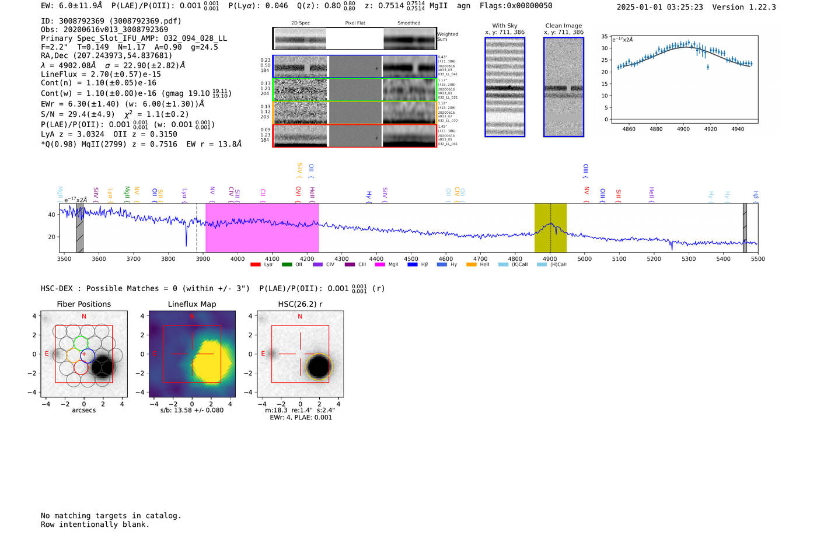This screenshot has height=556, width=817.
Task: Click the RA,Dec coordinates line
Action: pos(107,55)
